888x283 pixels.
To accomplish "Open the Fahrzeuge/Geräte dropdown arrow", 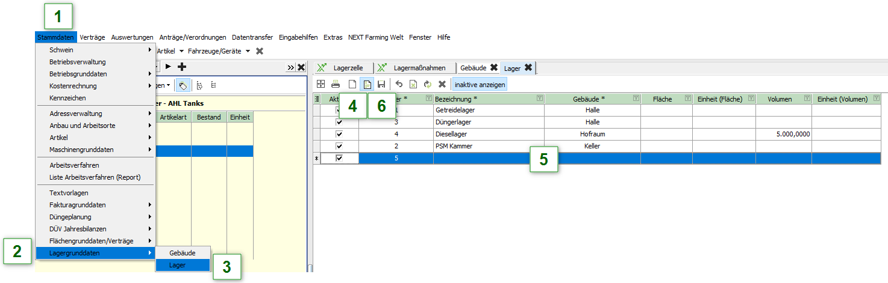I will point(248,52).
